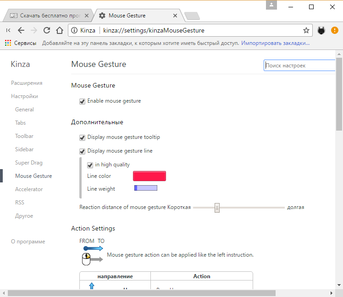Open Другое settings section
The height and width of the screenshot is (297, 343).
[x=24, y=216]
